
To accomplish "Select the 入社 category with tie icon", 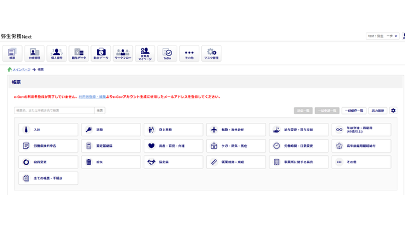I will (x=48, y=129).
